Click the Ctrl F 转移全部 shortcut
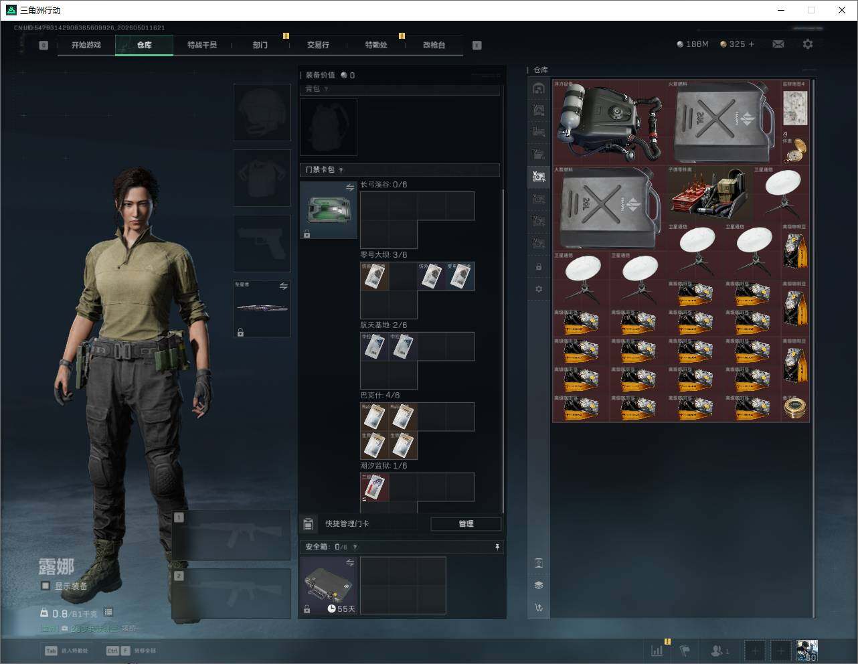 [131, 651]
